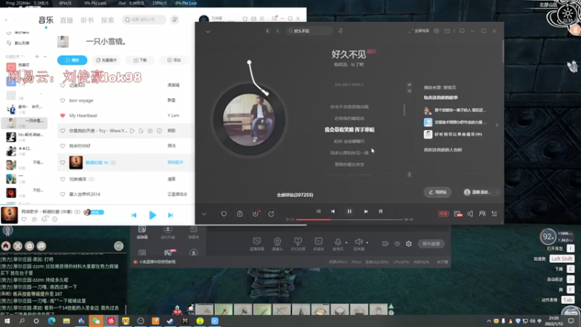Switch to the 音乐 tab in the white player

coord(46,20)
